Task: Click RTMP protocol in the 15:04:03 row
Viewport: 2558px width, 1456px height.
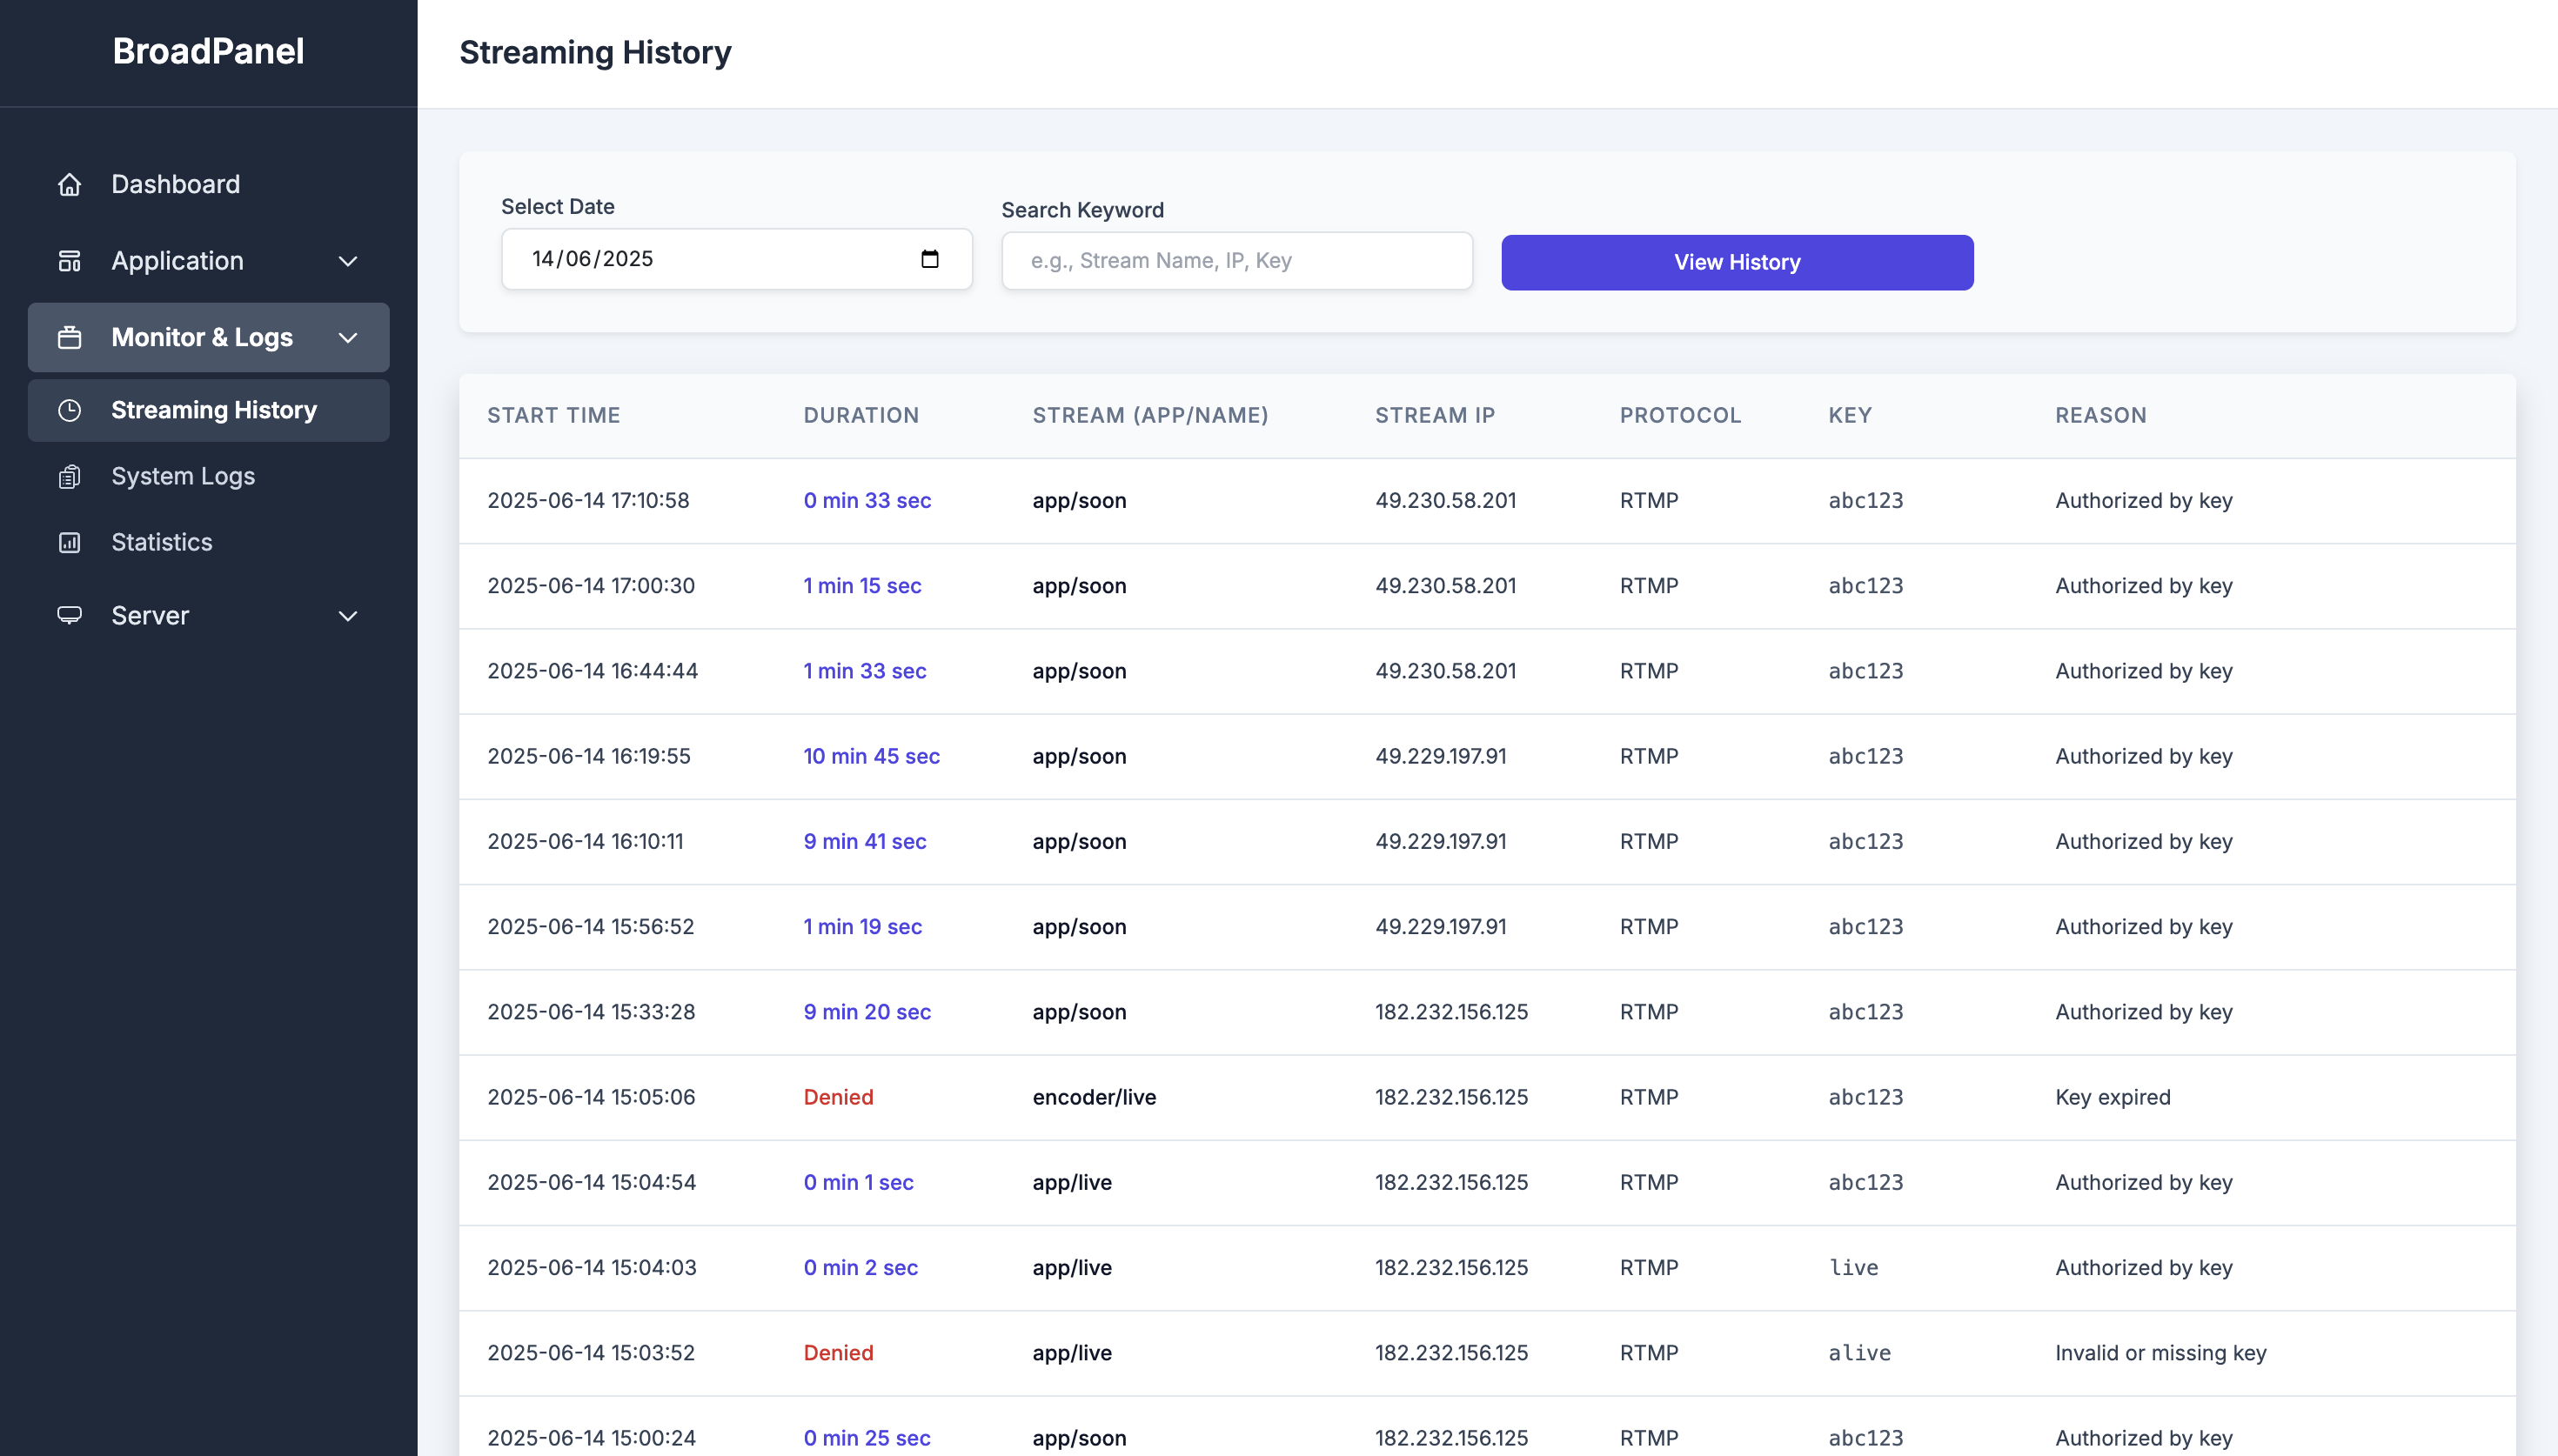Action: 1649,1268
